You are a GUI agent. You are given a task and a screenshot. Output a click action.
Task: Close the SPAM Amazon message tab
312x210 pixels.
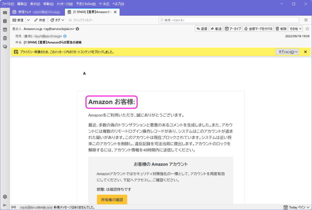[115, 12]
